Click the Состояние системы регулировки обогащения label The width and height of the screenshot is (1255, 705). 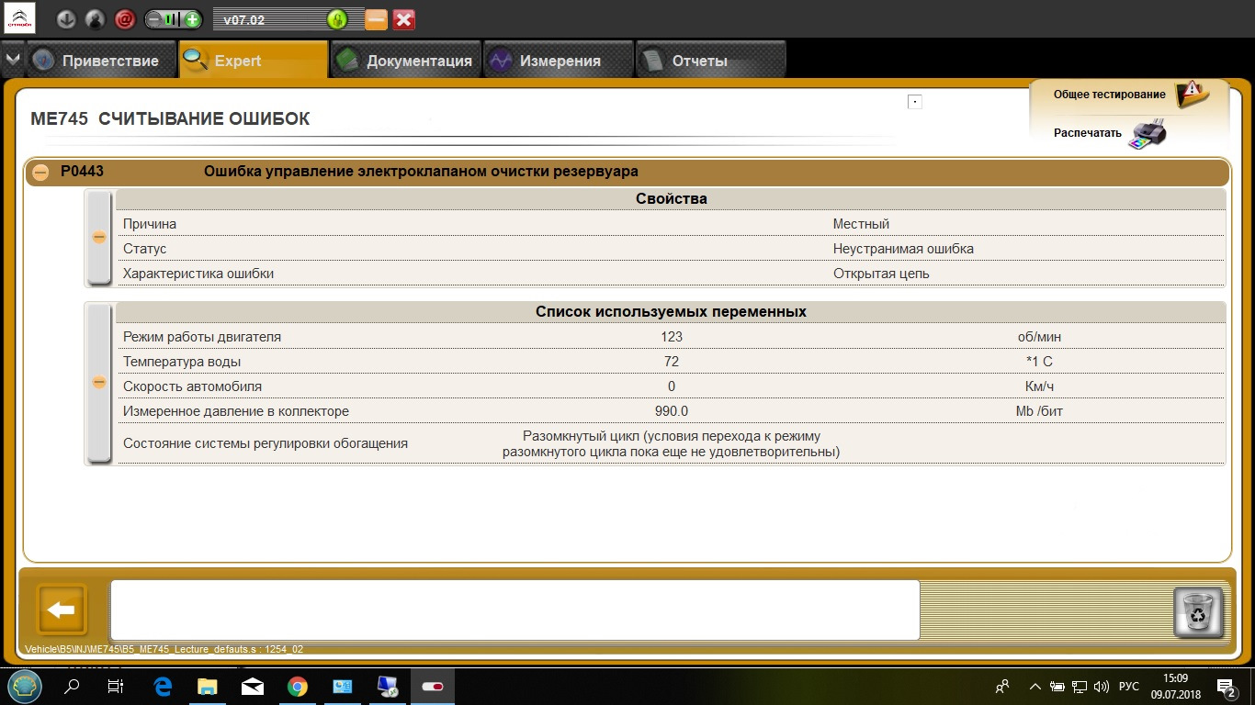tap(266, 443)
